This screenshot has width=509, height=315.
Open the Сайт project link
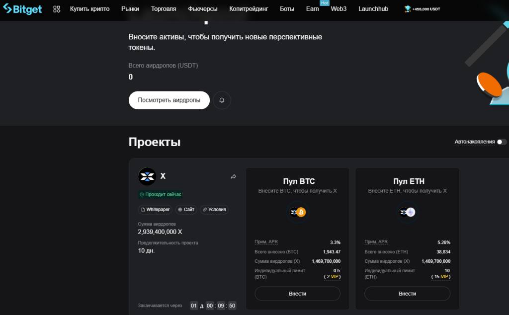186,210
